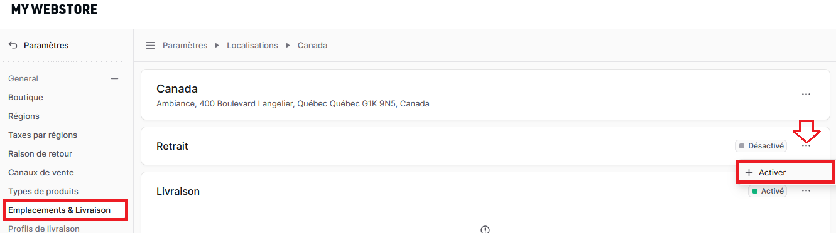836x233 pixels.
Task: Open the Retrait row three-dots menu
Action: 806,146
